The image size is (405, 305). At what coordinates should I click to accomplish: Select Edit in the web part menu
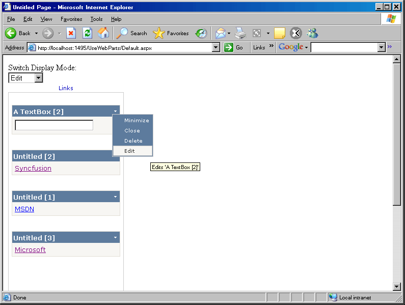click(x=130, y=151)
